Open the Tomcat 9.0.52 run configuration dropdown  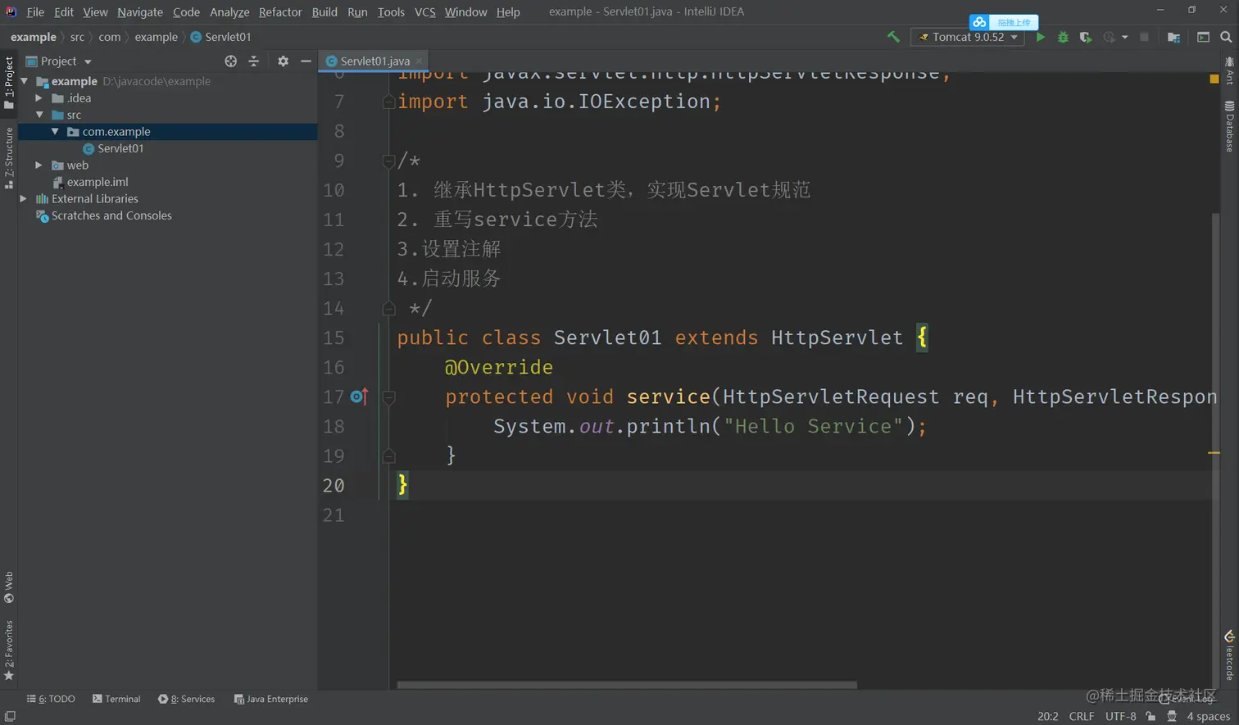[x=968, y=37]
